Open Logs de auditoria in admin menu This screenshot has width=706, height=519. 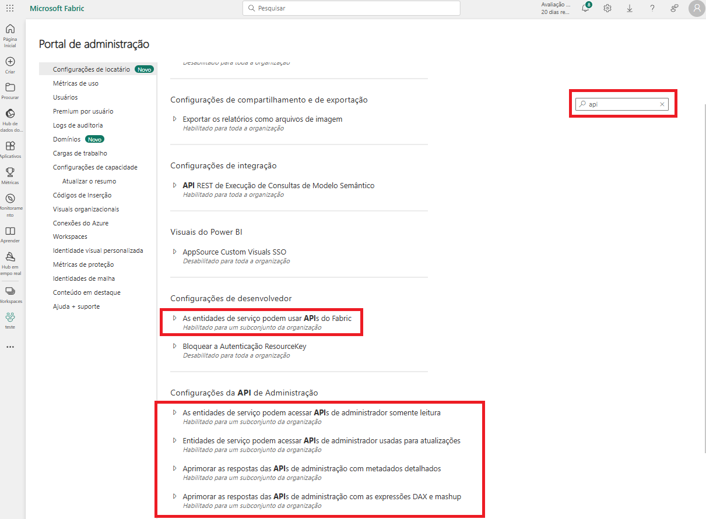[78, 125]
